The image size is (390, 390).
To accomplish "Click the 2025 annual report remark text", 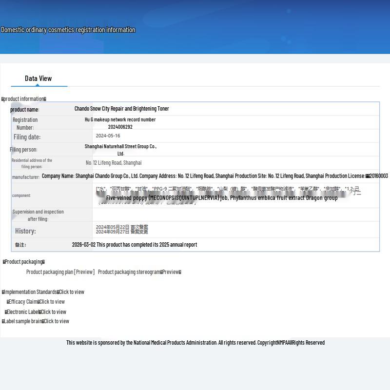I will click(135, 245).
